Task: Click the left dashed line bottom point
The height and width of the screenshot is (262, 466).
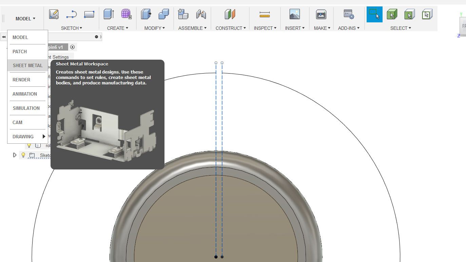Action: pyautogui.click(x=216, y=257)
